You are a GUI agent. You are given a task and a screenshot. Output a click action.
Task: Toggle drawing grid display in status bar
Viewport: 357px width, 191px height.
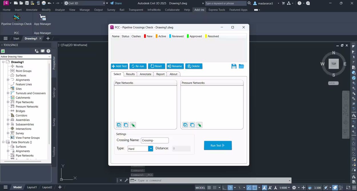(210, 188)
